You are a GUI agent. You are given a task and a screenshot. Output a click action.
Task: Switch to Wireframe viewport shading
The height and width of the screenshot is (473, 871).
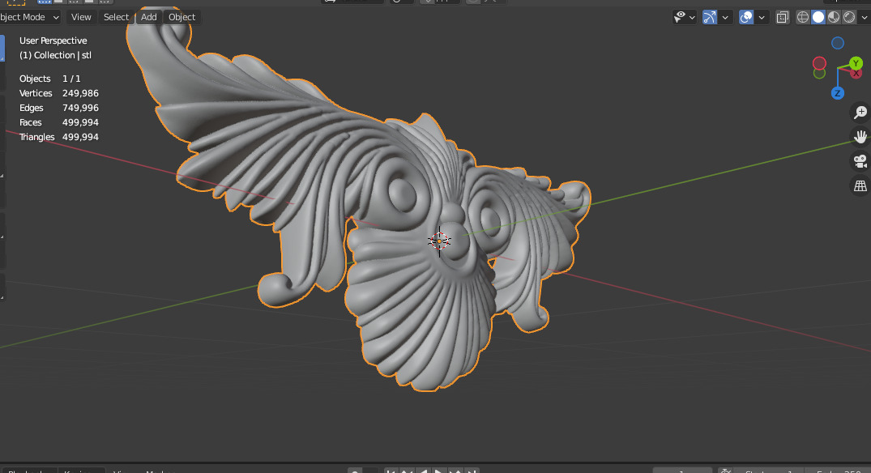[x=803, y=17]
